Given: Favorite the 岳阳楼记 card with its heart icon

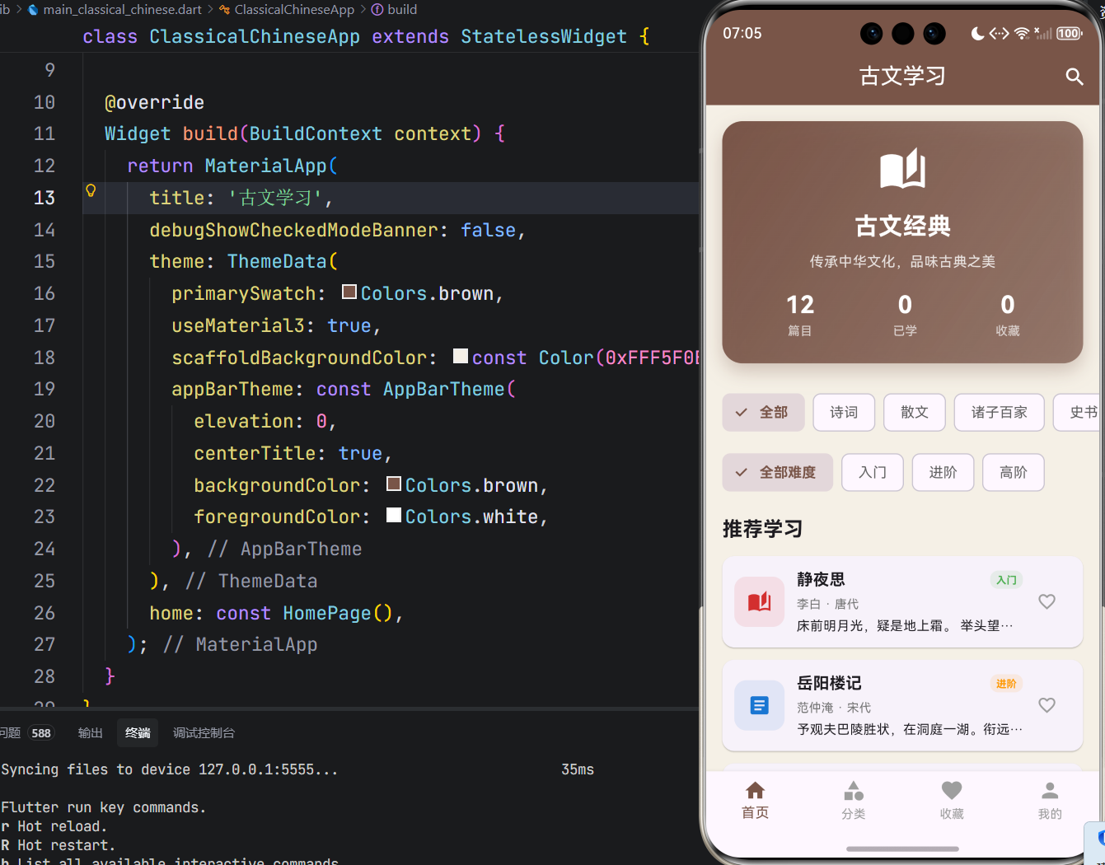Looking at the screenshot, I should 1046,705.
